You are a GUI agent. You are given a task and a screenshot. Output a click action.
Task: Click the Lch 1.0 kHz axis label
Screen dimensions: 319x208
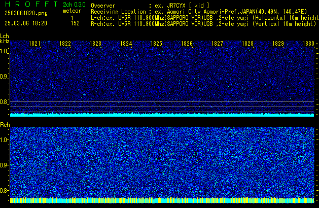[4, 51]
